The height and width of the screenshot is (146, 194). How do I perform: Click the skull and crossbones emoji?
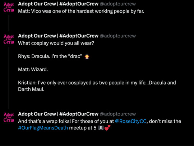tap(101, 128)
